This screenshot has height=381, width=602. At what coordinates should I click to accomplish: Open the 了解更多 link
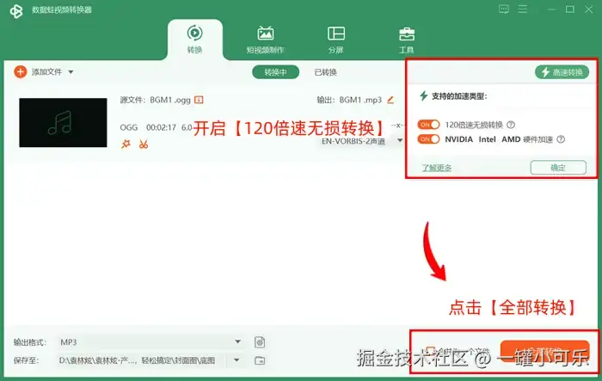[437, 168]
